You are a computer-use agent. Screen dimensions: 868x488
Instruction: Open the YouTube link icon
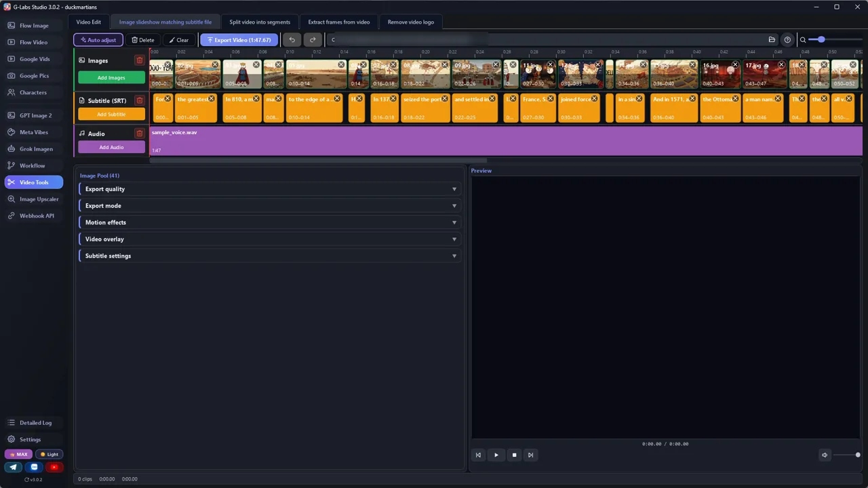55,467
